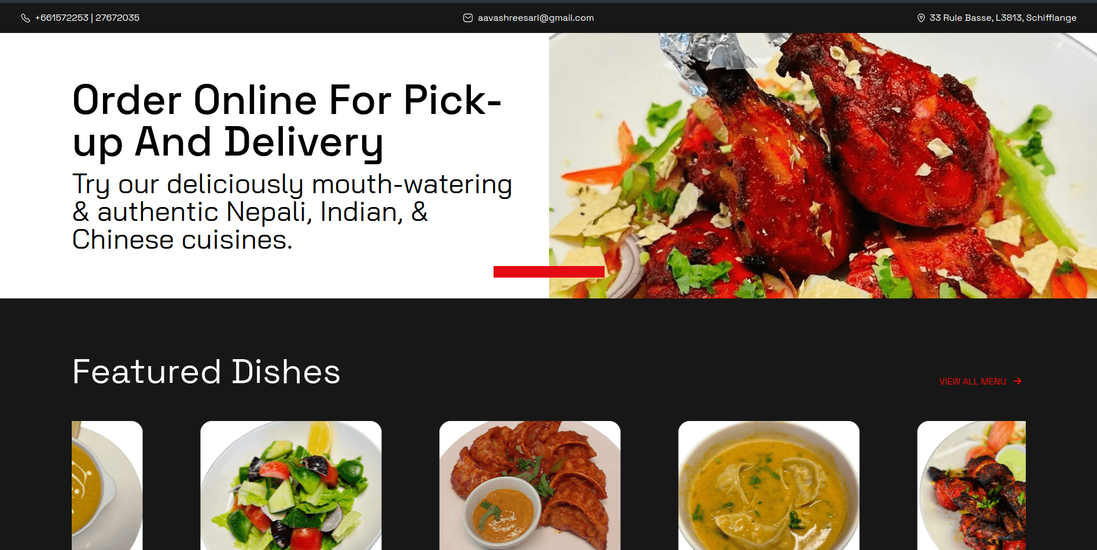Click the location pin icon

point(921,18)
